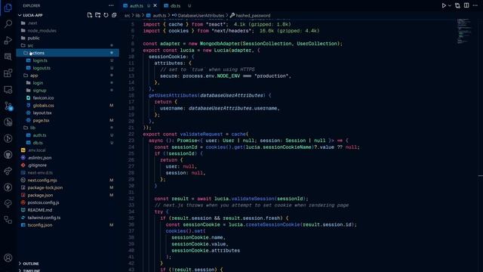Screen dimensions: 483x272
Task: Click lib breadcrumb segment
Action: 137,15
